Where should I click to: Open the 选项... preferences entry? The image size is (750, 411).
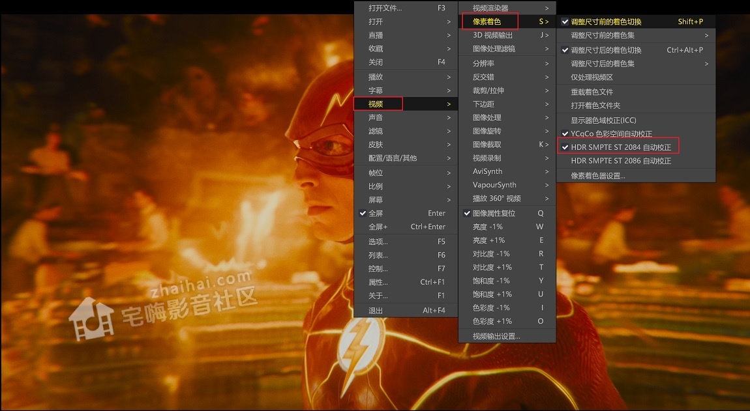[406, 242]
